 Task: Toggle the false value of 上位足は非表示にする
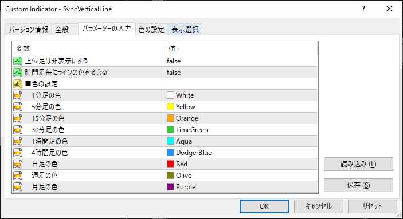(241, 61)
